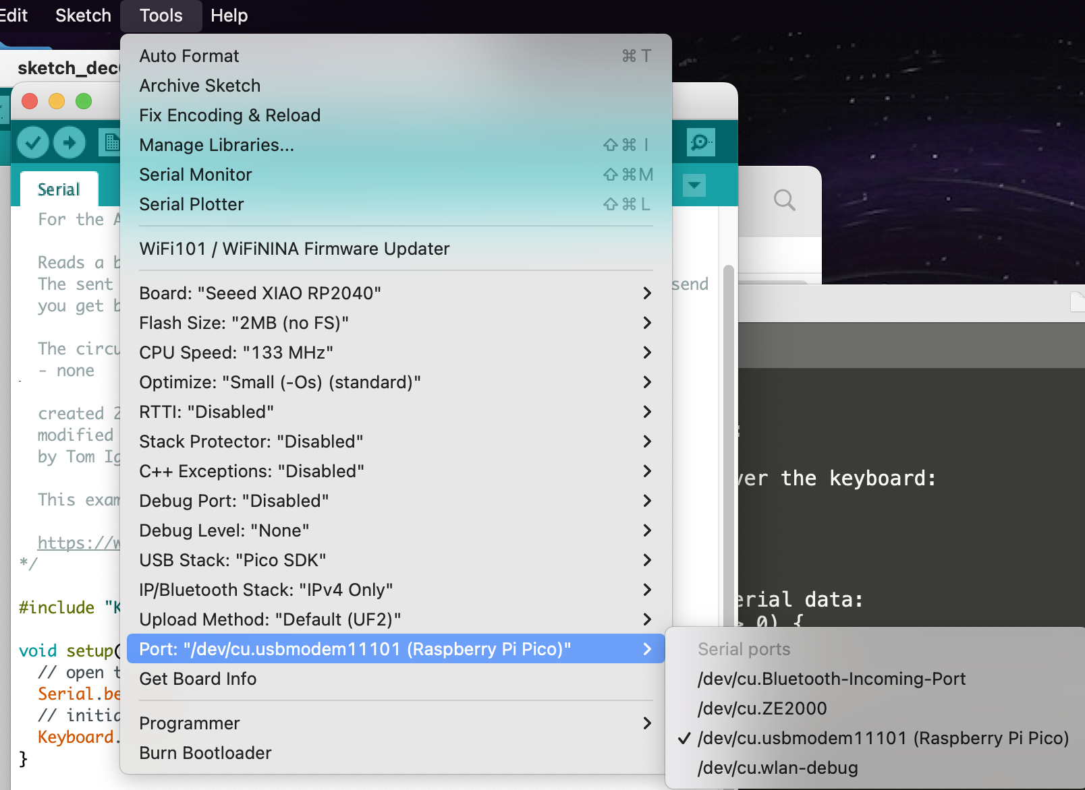The width and height of the screenshot is (1085, 790).
Task: Open the Edit menu
Action: (x=13, y=16)
